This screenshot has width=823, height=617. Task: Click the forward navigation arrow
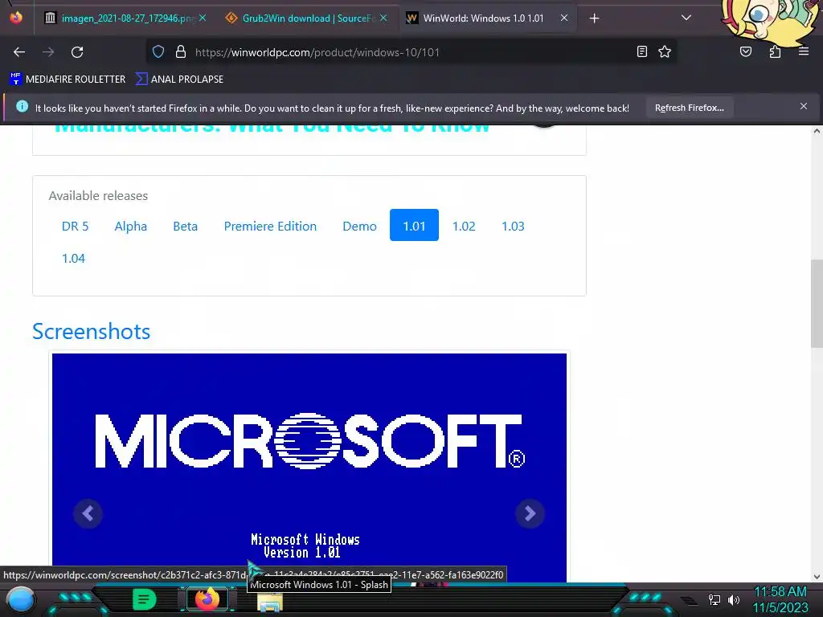(48, 52)
